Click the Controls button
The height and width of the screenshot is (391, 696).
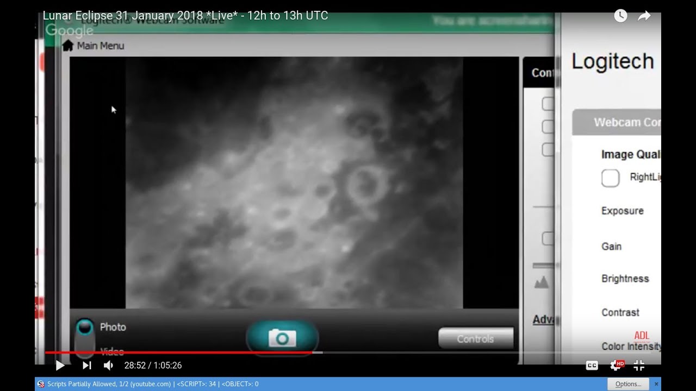click(x=476, y=338)
